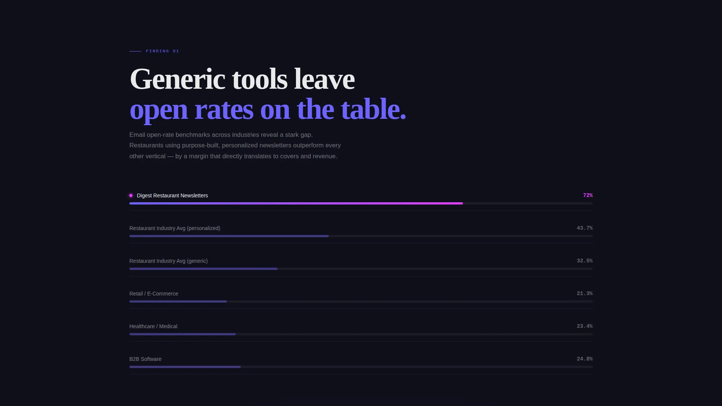722x406 pixels.
Task: Select the 'Healthcare / Medical' label
Action: pyautogui.click(x=153, y=326)
